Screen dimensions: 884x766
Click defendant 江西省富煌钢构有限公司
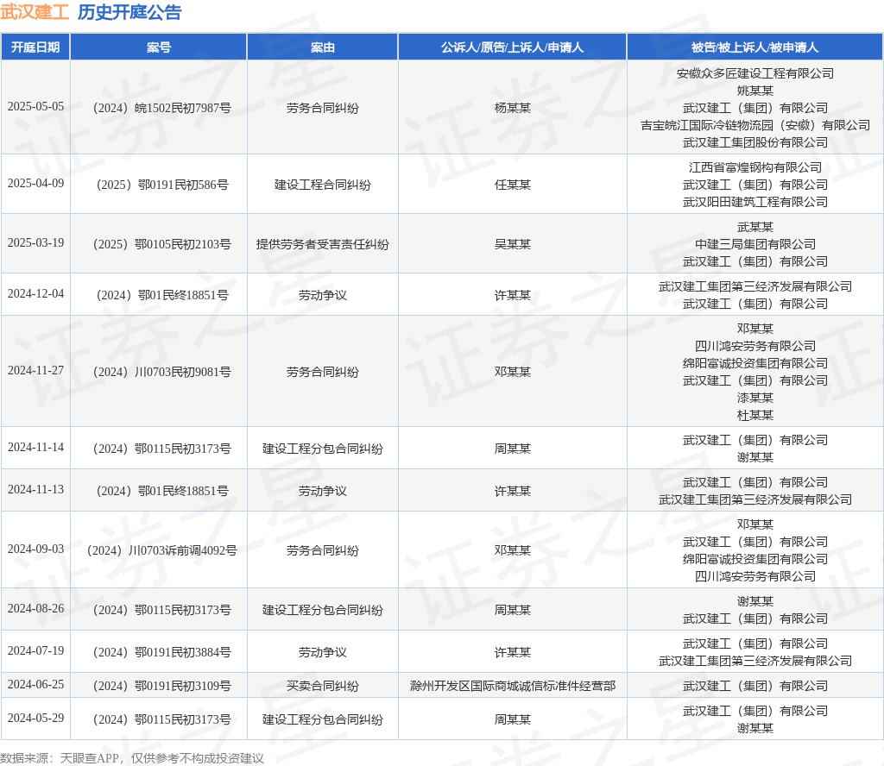[x=755, y=167]
